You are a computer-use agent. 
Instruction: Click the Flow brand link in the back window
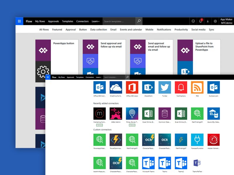[29, 21]
